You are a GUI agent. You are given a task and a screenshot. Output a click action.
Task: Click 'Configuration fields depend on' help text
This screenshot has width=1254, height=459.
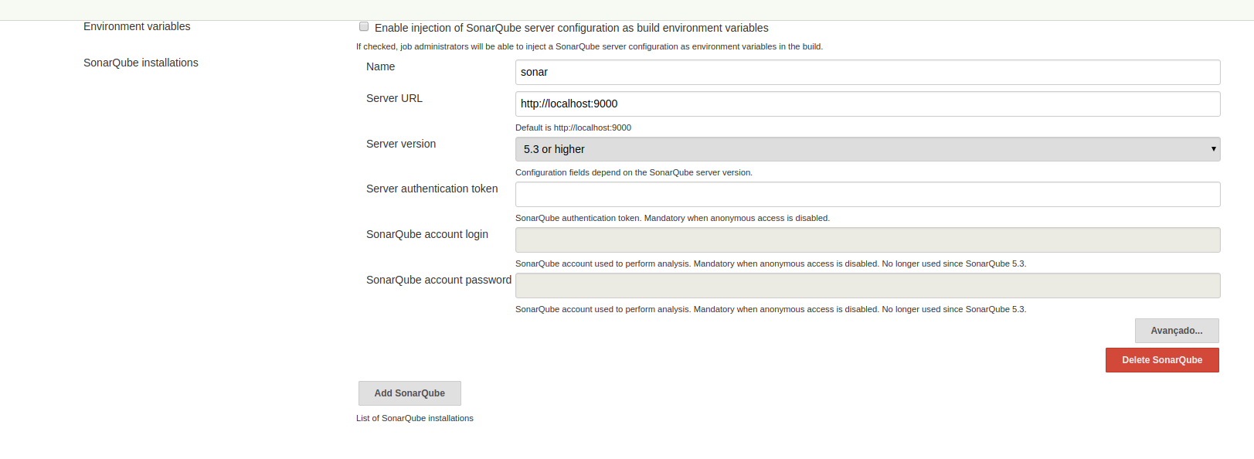pyautogui.click(x=634, y=172)
